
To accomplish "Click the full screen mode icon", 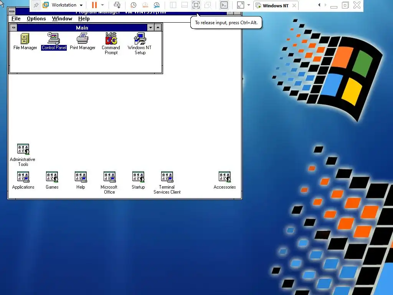I will click(x=196, y=5).
